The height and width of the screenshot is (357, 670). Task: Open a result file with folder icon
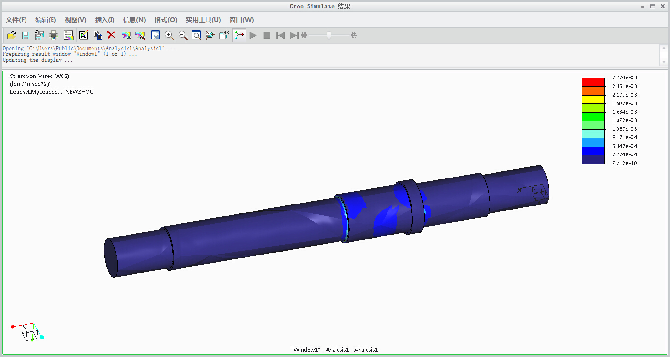12,35
